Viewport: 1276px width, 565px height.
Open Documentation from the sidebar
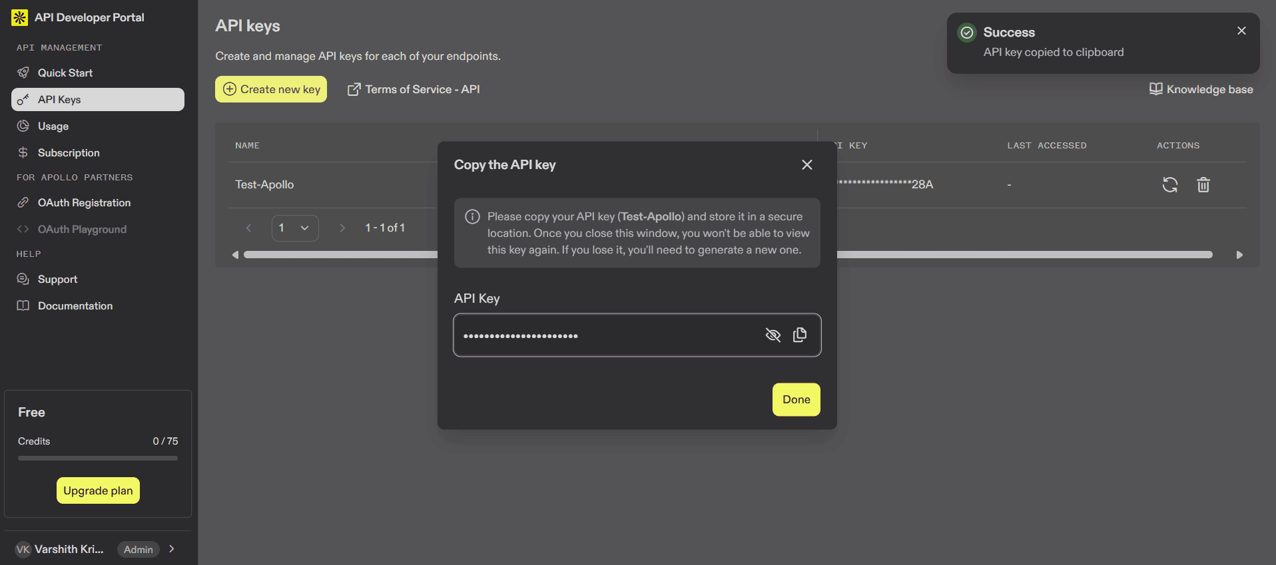pos(98,306)
